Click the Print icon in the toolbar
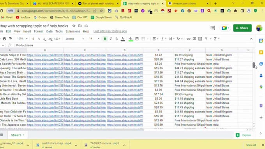The height and width of the screenshot is (149, 265). [4, 39]
